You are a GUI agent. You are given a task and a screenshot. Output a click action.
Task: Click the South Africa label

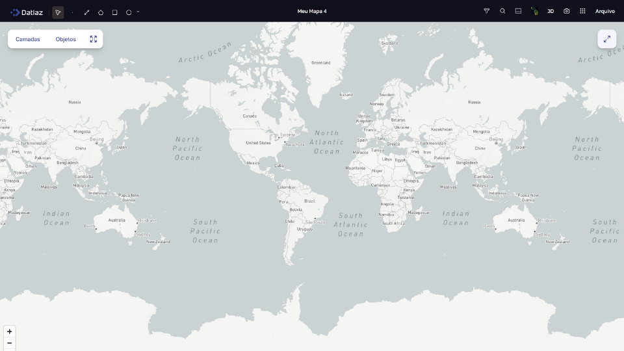click(x=393, y=223)
